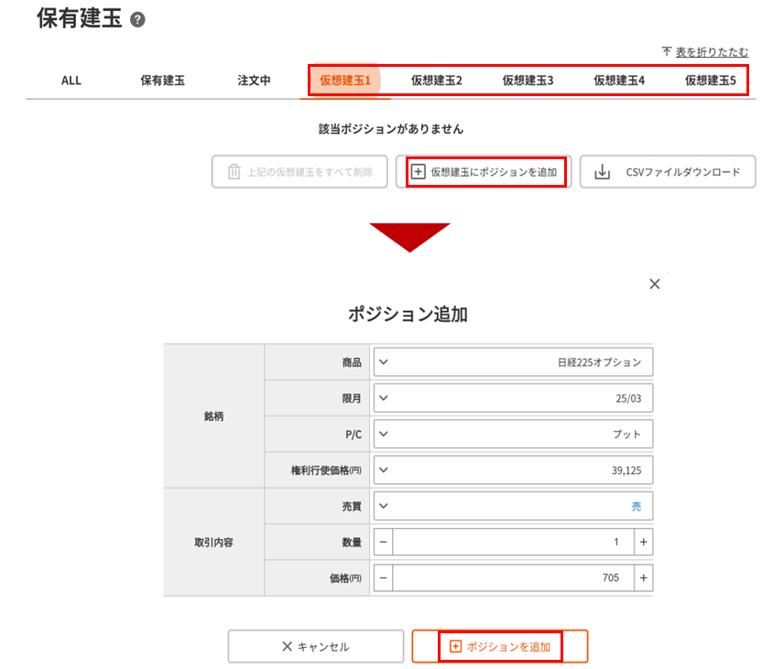Open the 限月 contract month dropdown
This screenshot has width=784, height=669.
[382, 397]
